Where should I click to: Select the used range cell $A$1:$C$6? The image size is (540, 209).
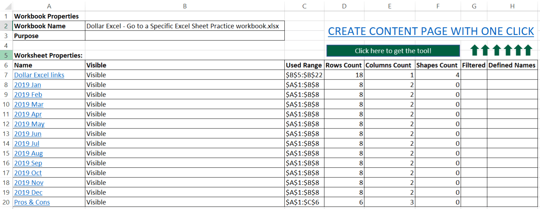pos(304,202)
